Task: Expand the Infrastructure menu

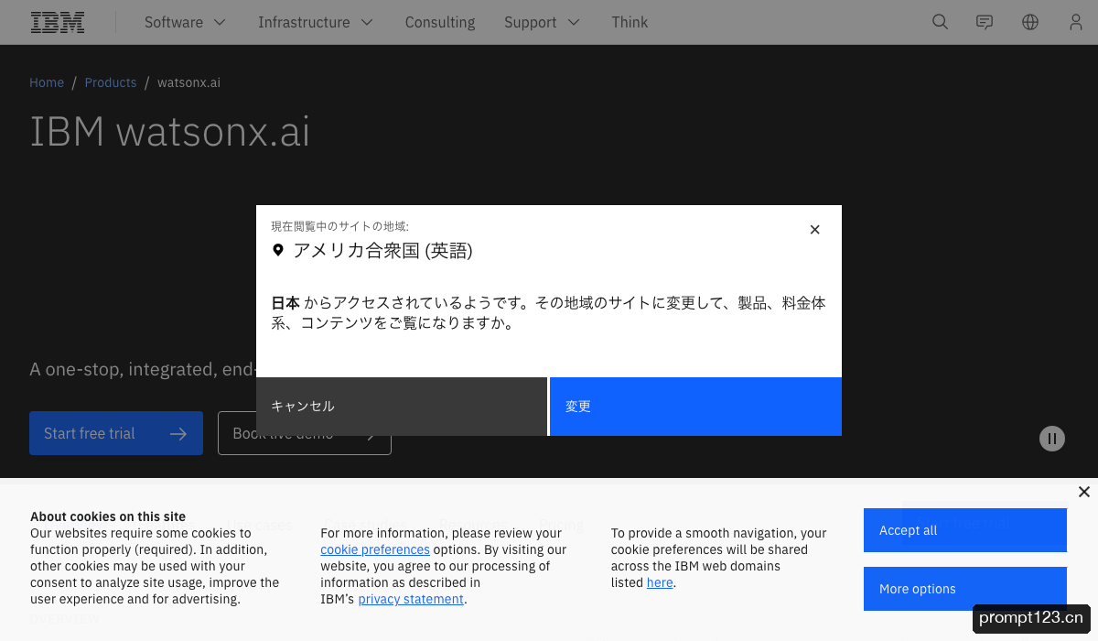Action: [x=316, y=22]
